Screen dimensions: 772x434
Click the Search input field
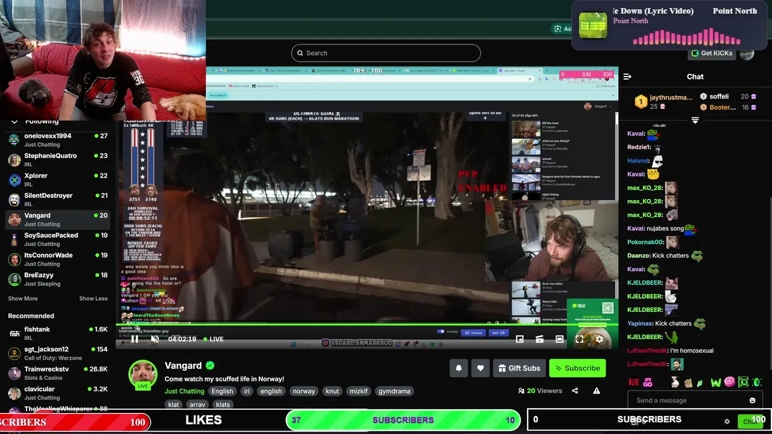click(386, 53)
